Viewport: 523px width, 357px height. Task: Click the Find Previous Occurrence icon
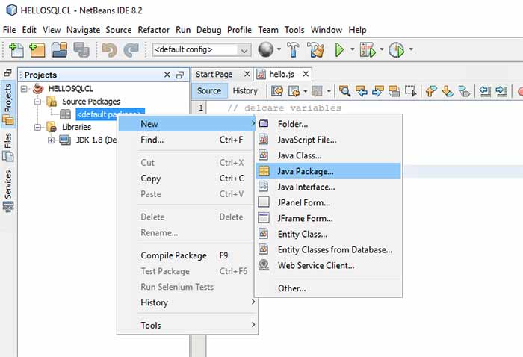pos(361,90)
